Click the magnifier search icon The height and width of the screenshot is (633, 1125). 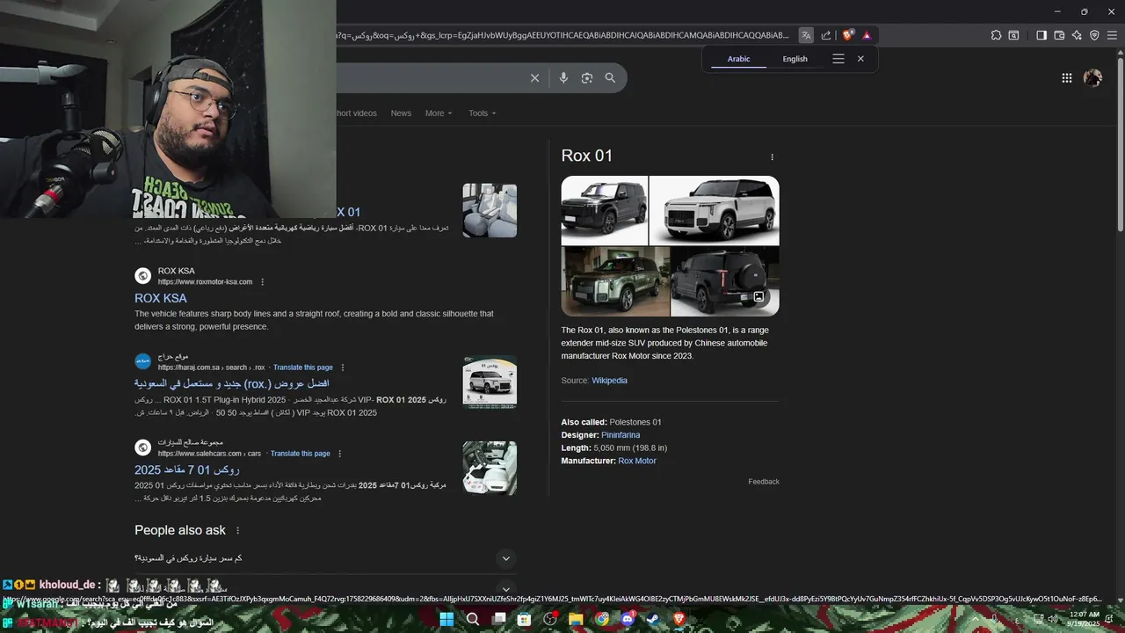(x=610, y=78)
